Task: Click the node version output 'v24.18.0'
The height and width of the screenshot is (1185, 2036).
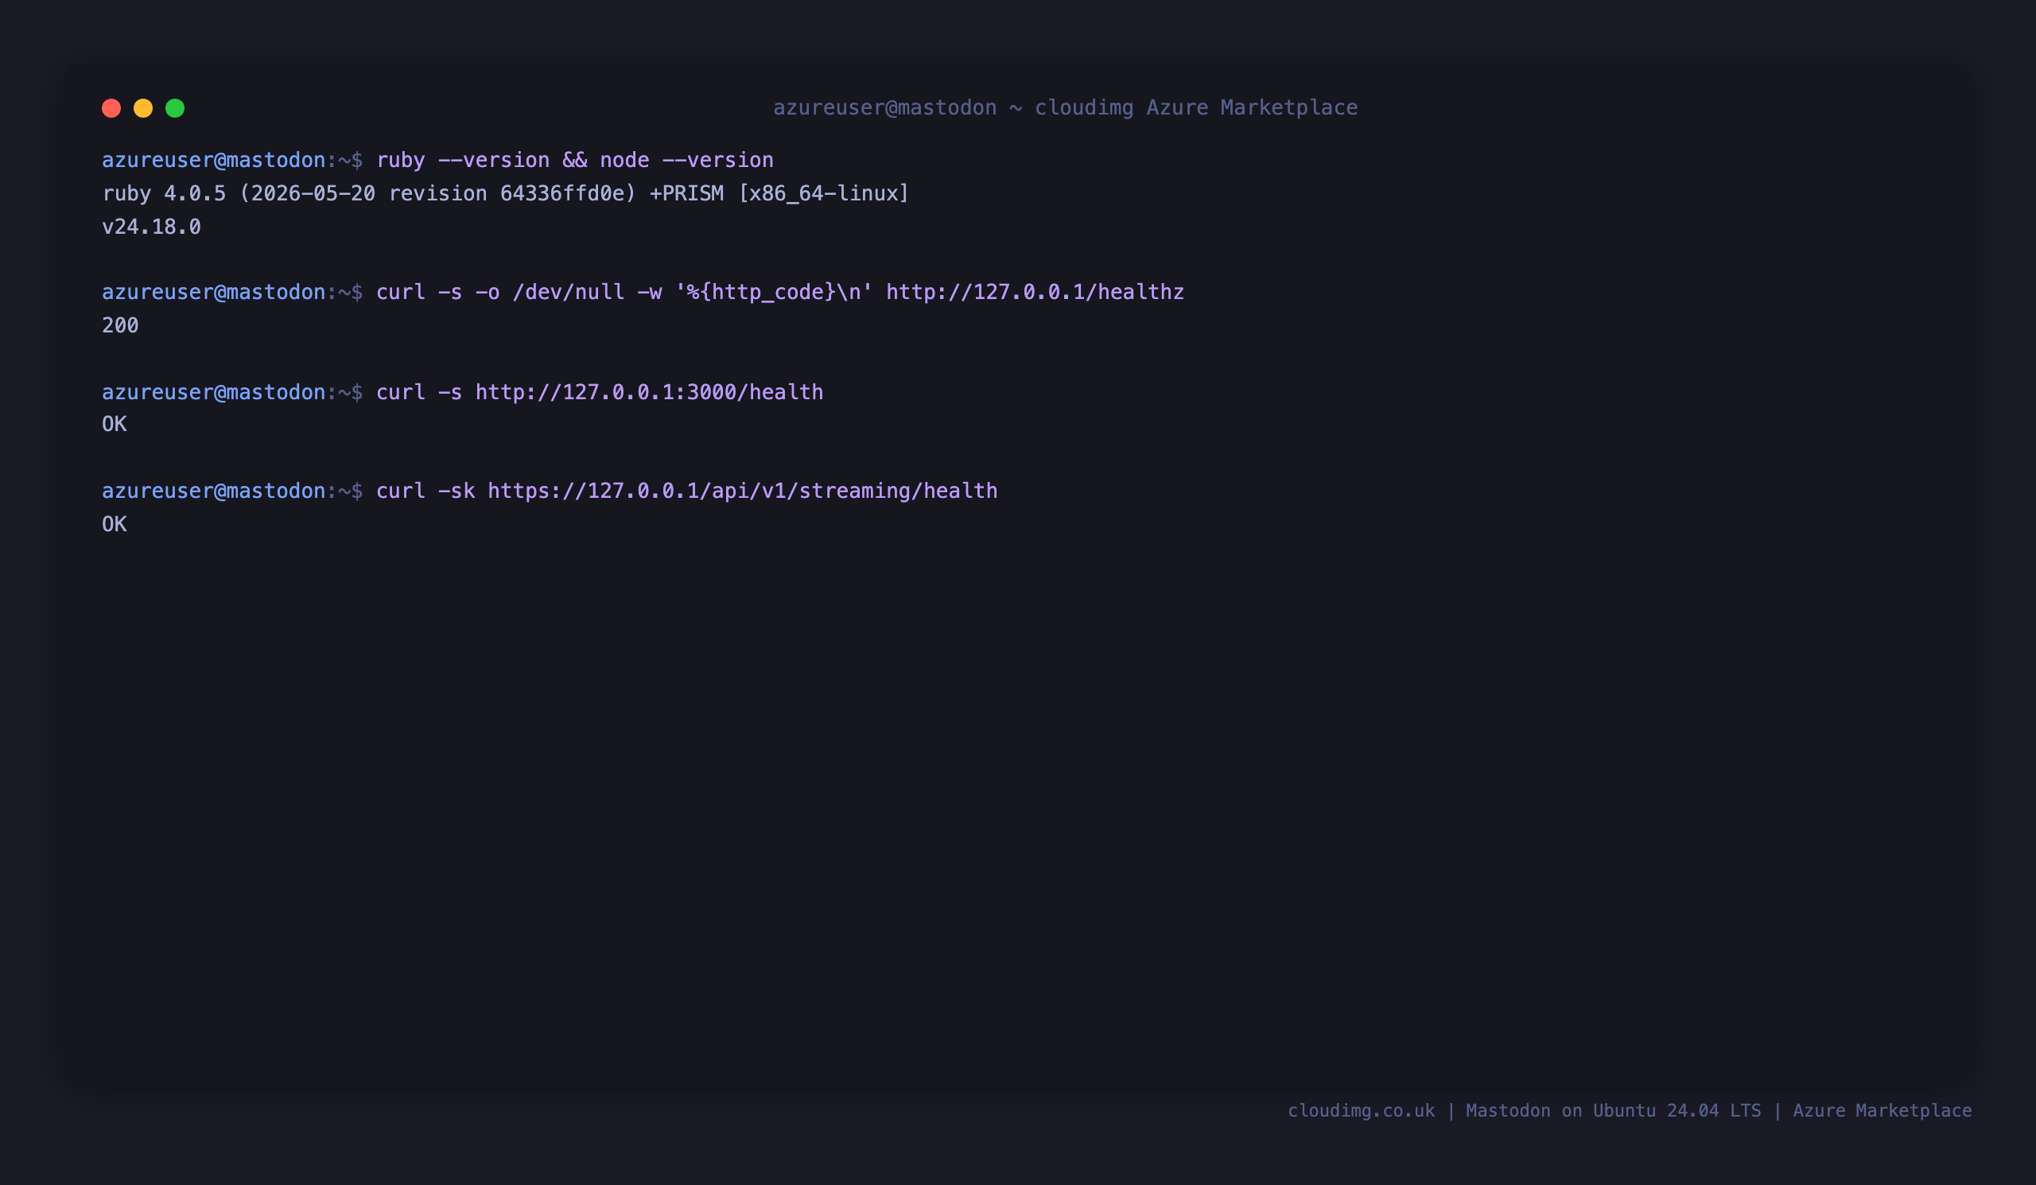Action: tap(151, 227)
